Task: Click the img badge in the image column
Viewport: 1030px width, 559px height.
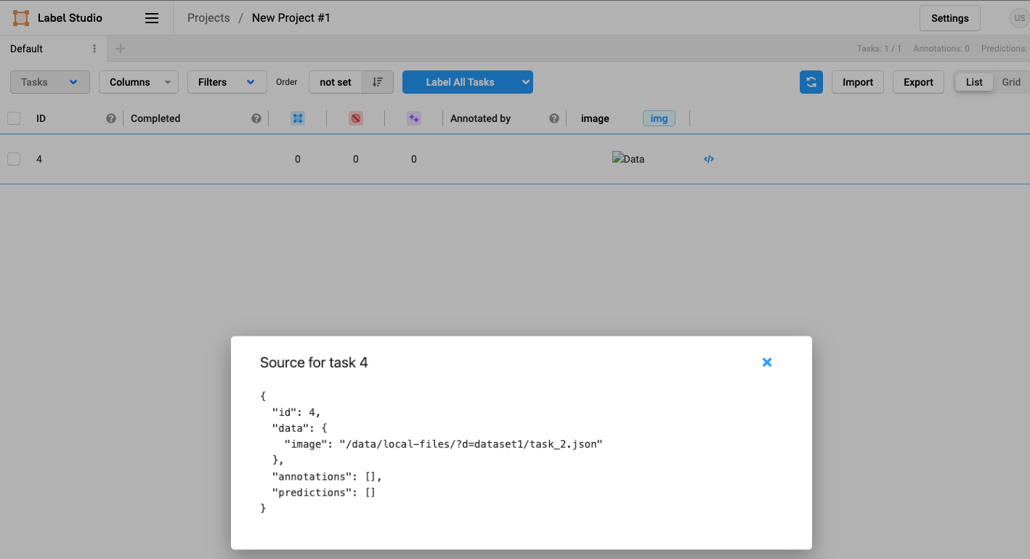Action: (x=658, y=118)
